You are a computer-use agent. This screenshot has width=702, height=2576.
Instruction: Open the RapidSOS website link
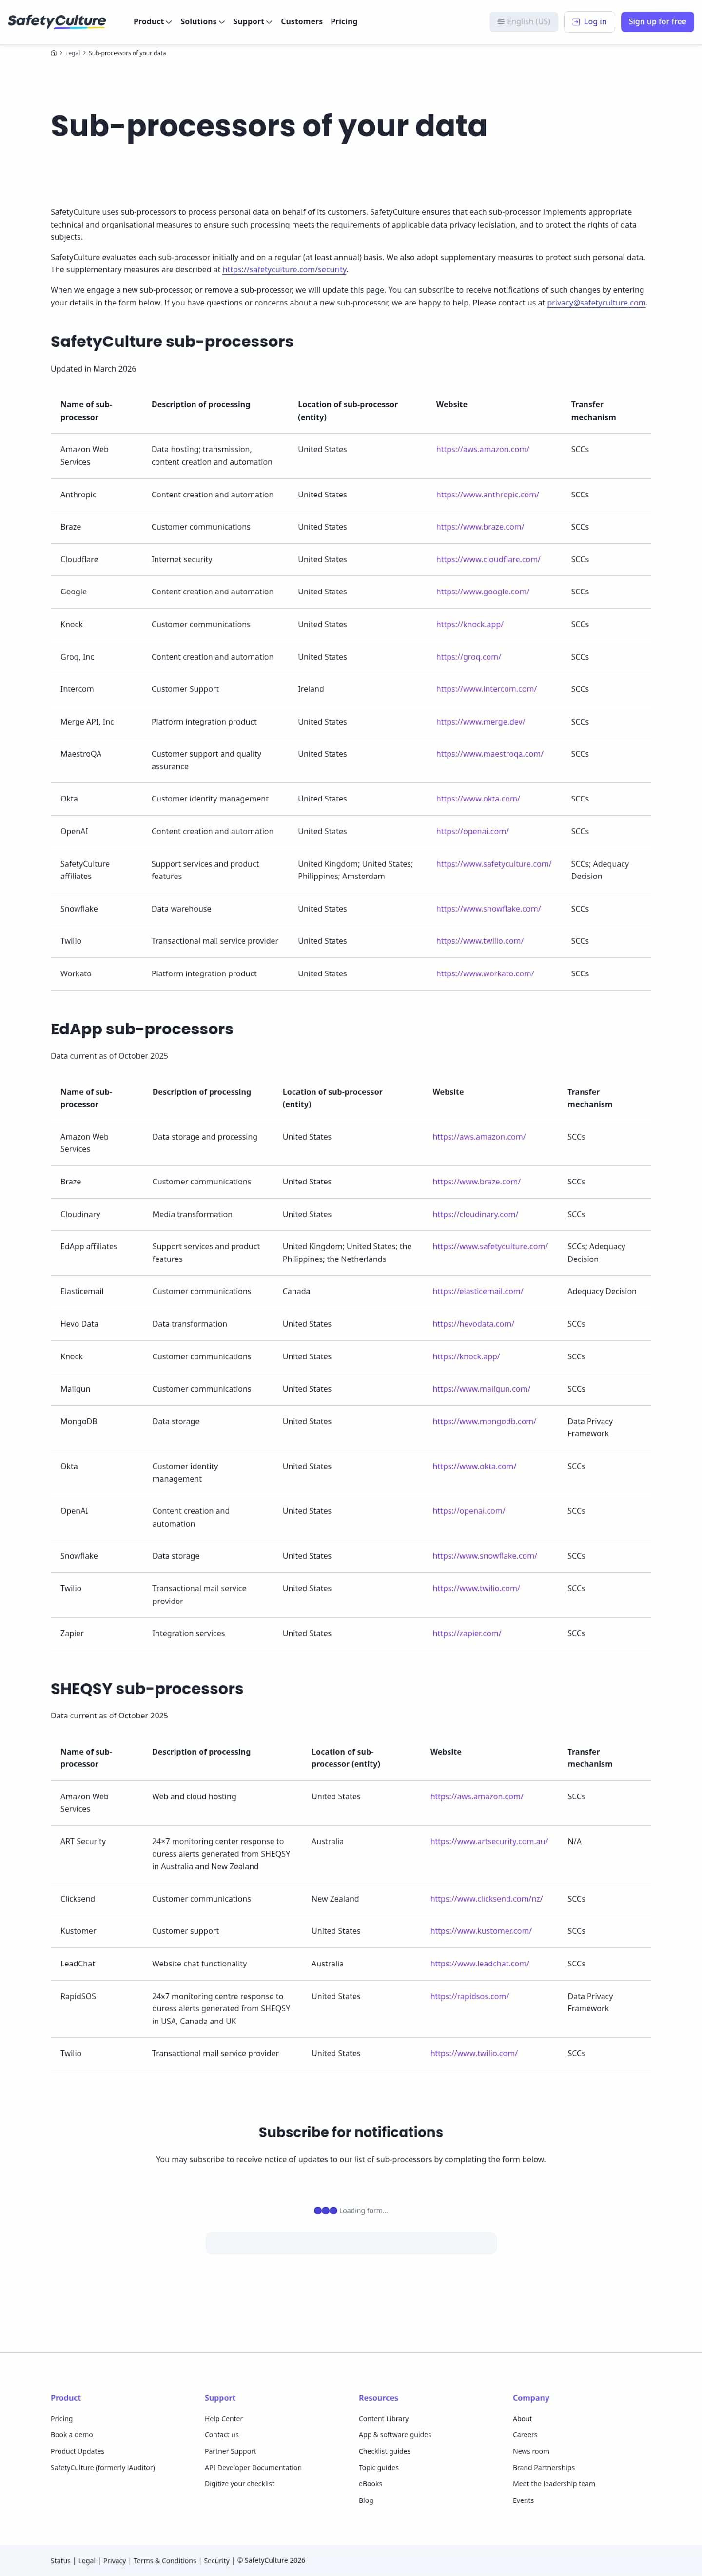(x=469, y=1996)
